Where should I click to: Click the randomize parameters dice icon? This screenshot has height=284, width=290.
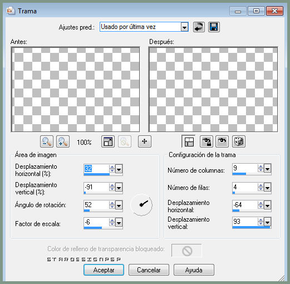coord(239,141)
